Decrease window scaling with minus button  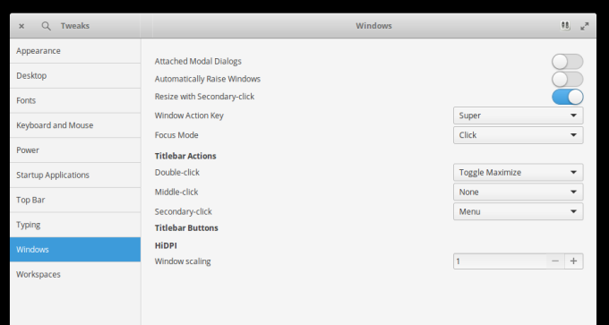coord(555,261)
